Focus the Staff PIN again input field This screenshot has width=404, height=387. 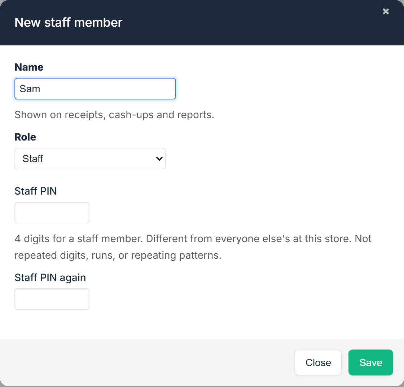[52, 299]
